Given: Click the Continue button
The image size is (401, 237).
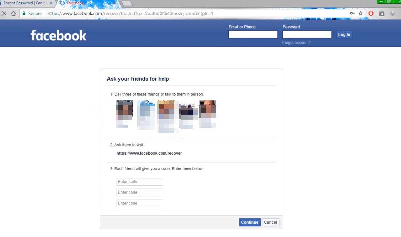Looking at the screenshot, I should [250, 222].
